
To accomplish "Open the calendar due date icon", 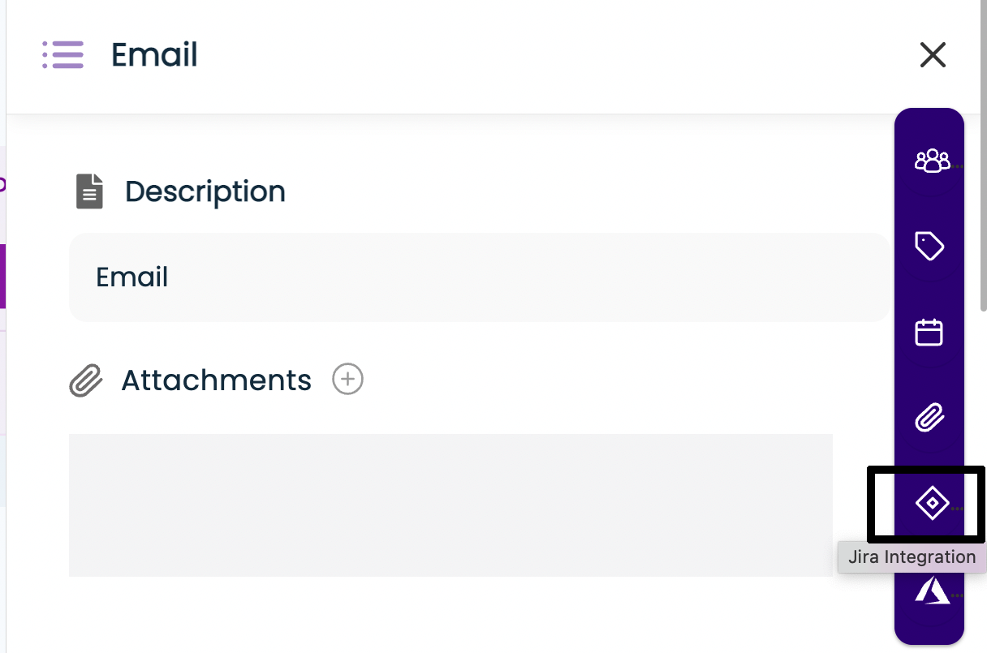I will point(929,333).
